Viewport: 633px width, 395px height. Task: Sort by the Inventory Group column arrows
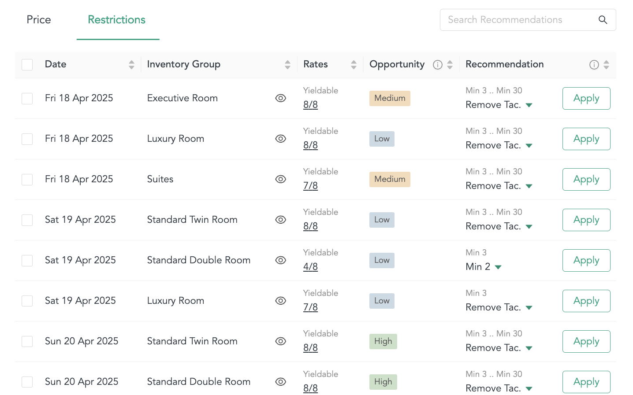point(287,65)
